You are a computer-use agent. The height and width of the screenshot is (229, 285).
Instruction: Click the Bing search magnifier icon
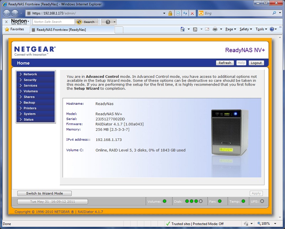tap(274, 13)
